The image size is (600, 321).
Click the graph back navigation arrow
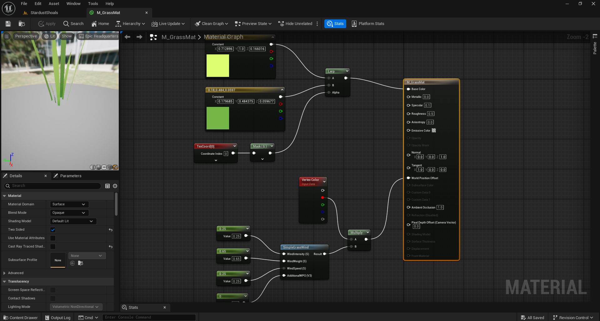127,37
